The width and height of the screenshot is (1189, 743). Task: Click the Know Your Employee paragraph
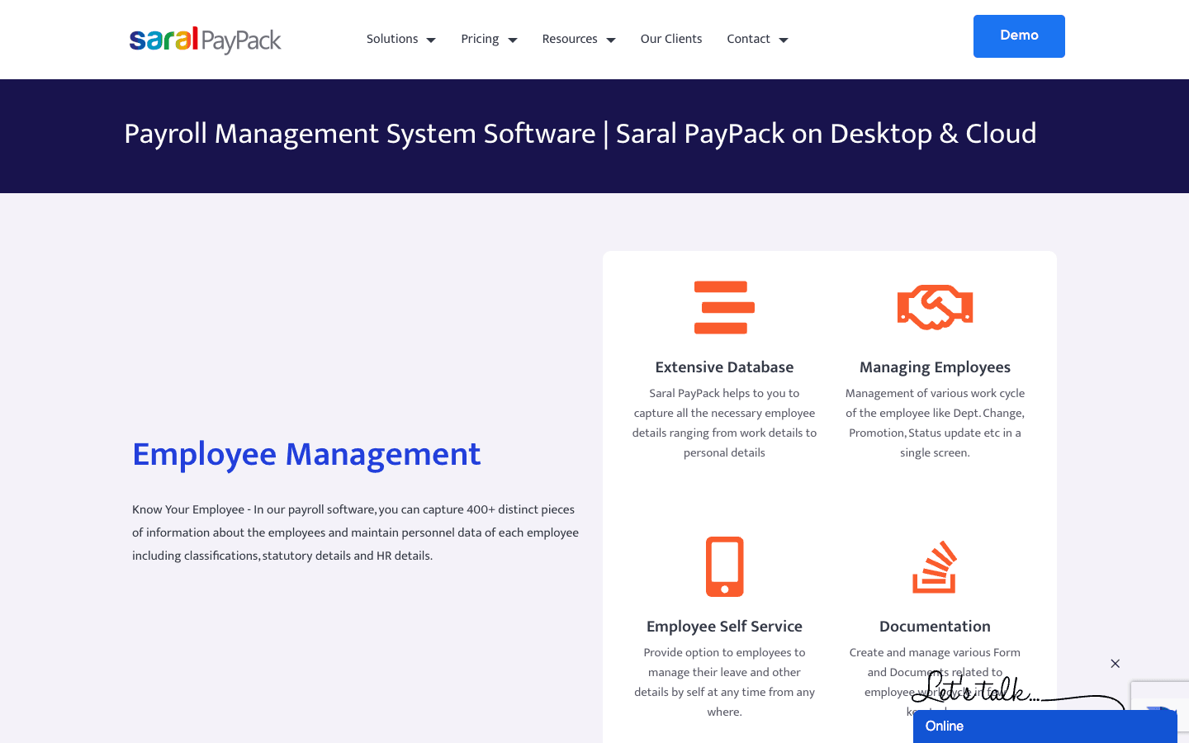point(356,532)
